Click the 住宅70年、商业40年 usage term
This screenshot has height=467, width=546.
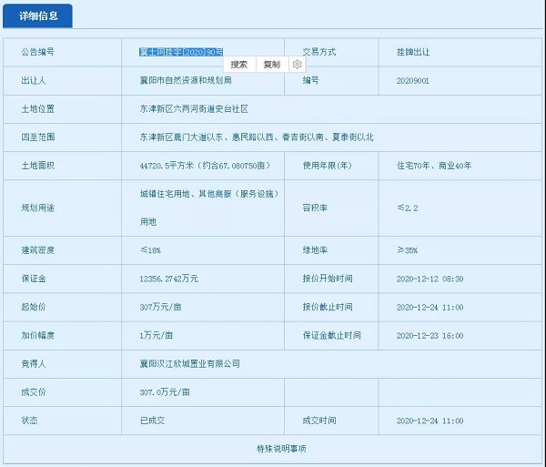point(434,165)
